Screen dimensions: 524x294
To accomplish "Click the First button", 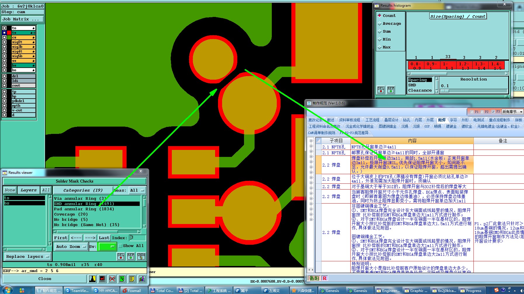I will coord(61,238).
